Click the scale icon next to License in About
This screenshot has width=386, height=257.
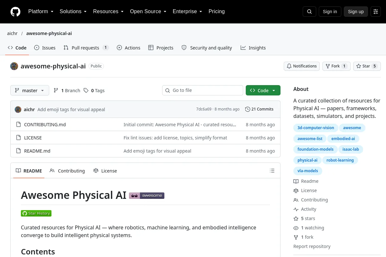coord(296,191)
